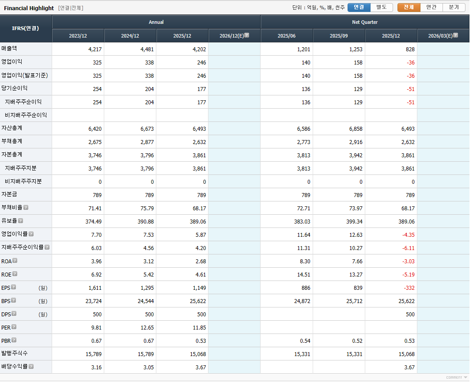Image resolution: width=473 pixels, height=383 pixels.
Task: Click 2023/12 매출액 value 4,217
Action: point(95,49)
